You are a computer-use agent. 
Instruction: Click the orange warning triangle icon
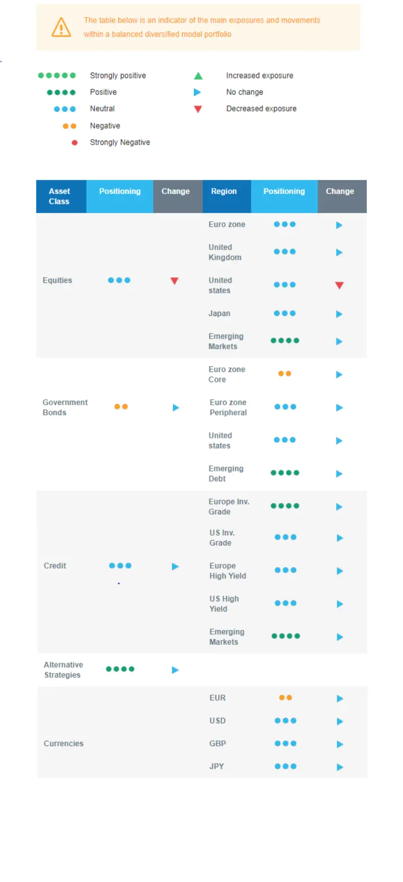(x=61, y=27)
